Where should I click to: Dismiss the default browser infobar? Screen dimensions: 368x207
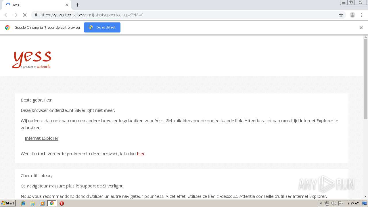coord(361,28)
